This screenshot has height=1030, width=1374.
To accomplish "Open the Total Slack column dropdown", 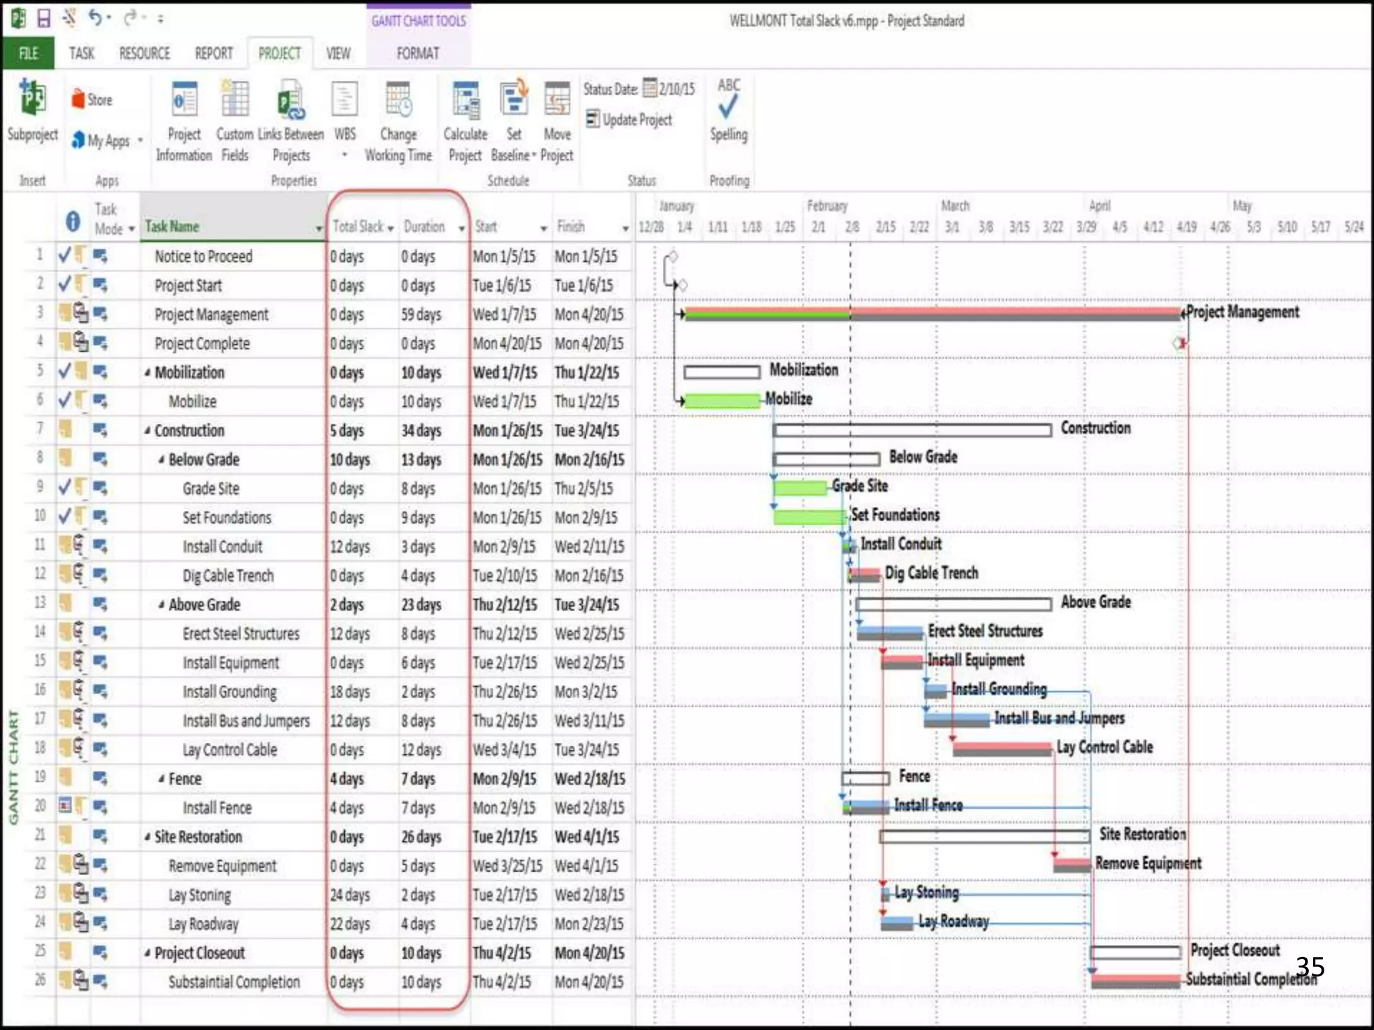I will coord(390,228).
